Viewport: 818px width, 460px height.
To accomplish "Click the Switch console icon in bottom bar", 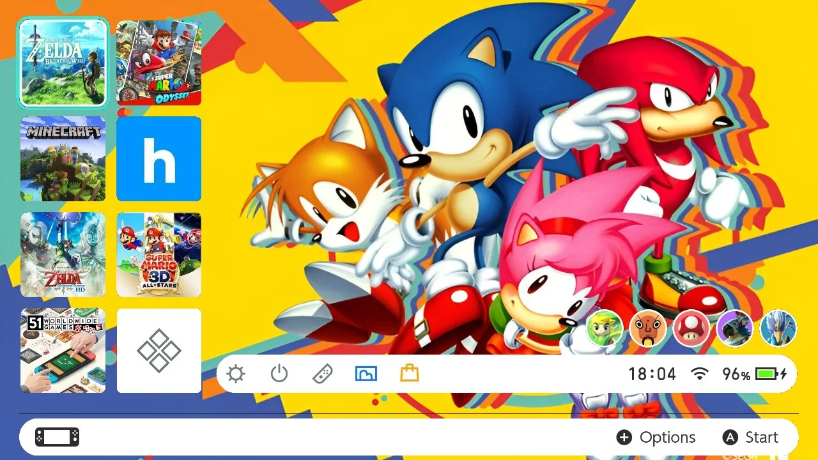I will click(x=57, y=437).
